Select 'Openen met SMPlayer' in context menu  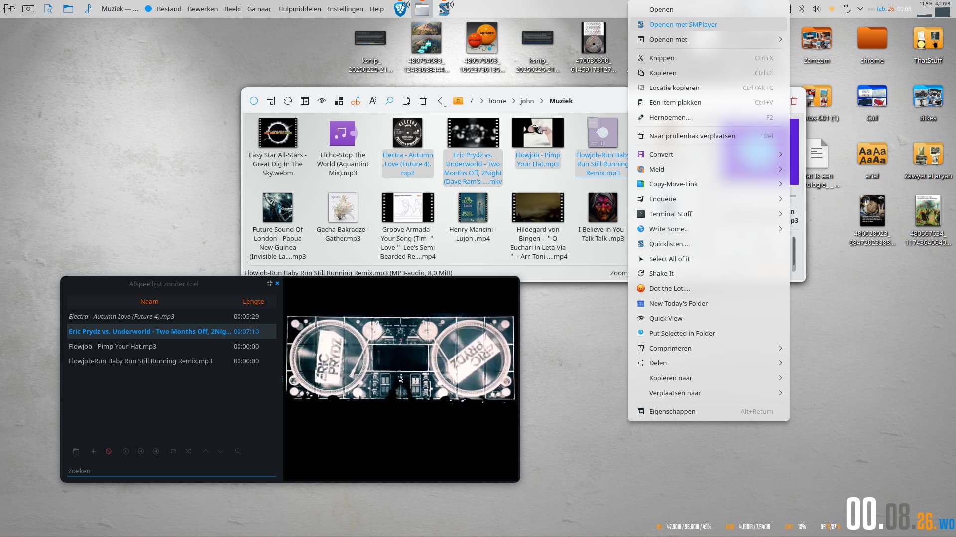coord(709,24)
